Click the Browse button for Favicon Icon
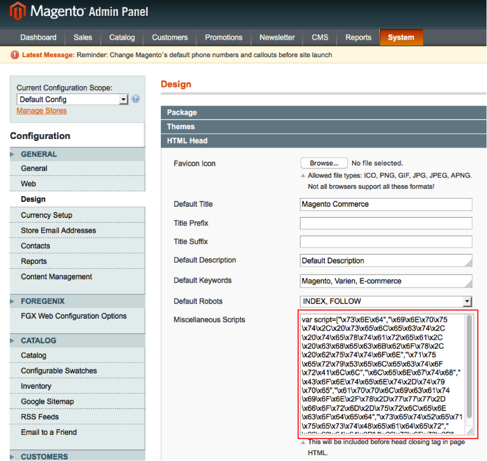This screenshot has height=461, width=487. point(324,163)
